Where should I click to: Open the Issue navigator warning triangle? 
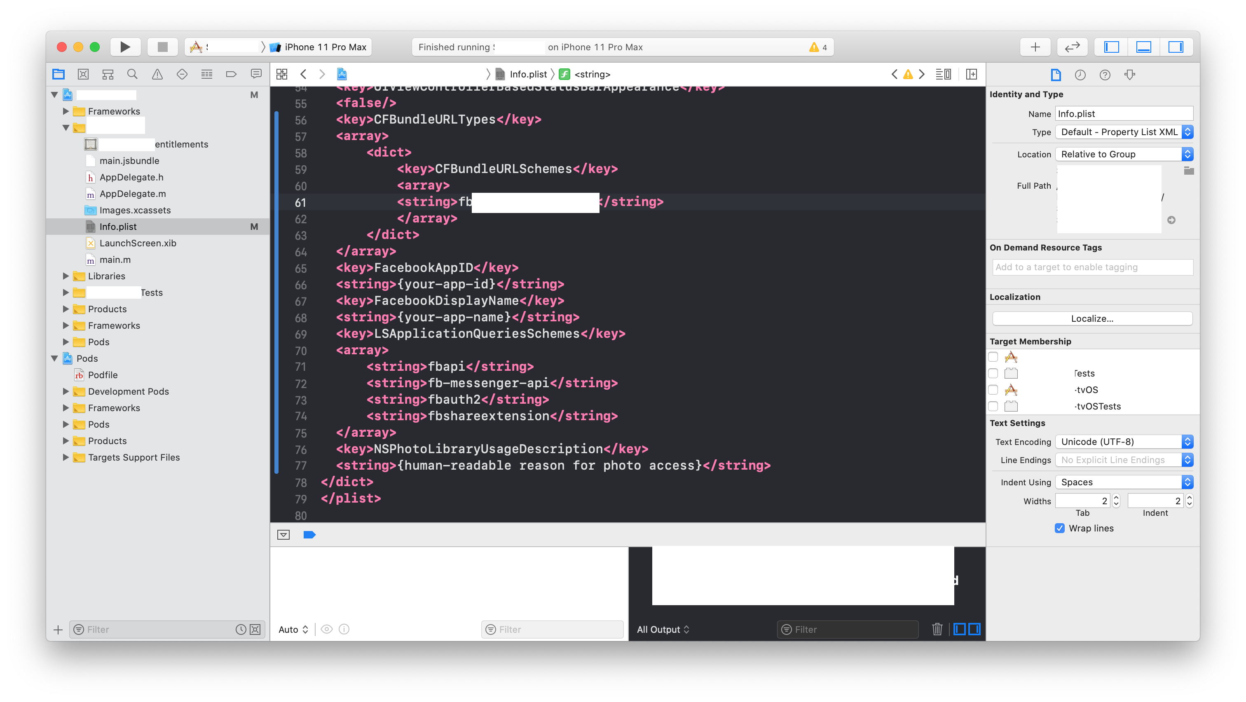(x=157, y=74)
